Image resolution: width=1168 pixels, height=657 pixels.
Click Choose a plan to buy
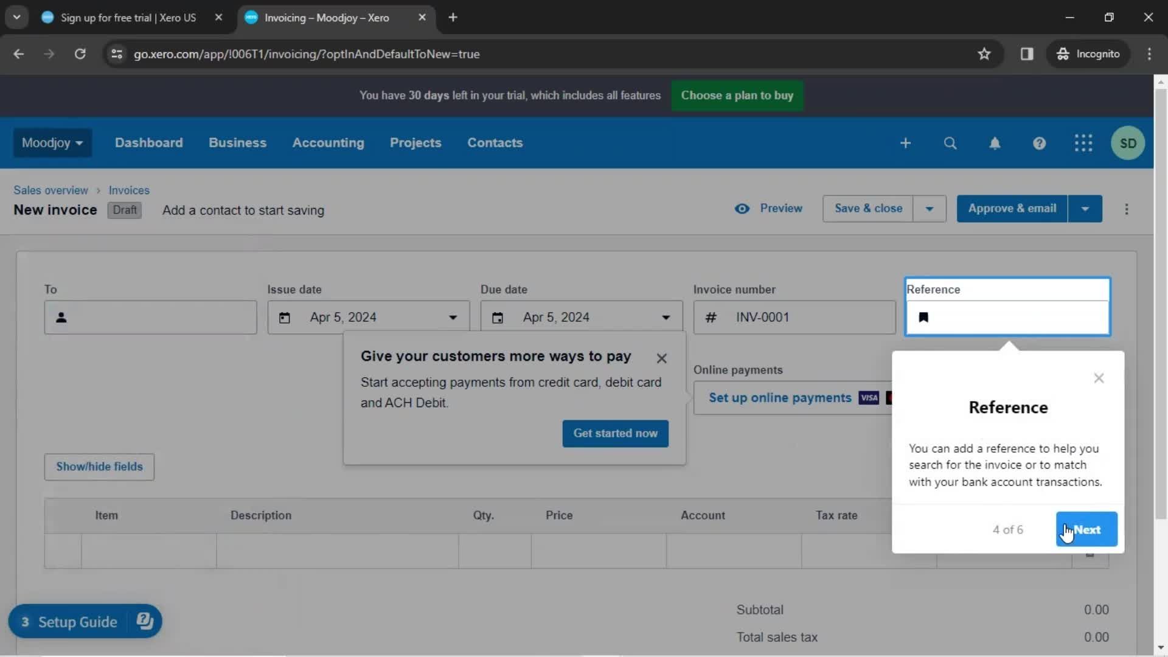[x=737, y=96]
